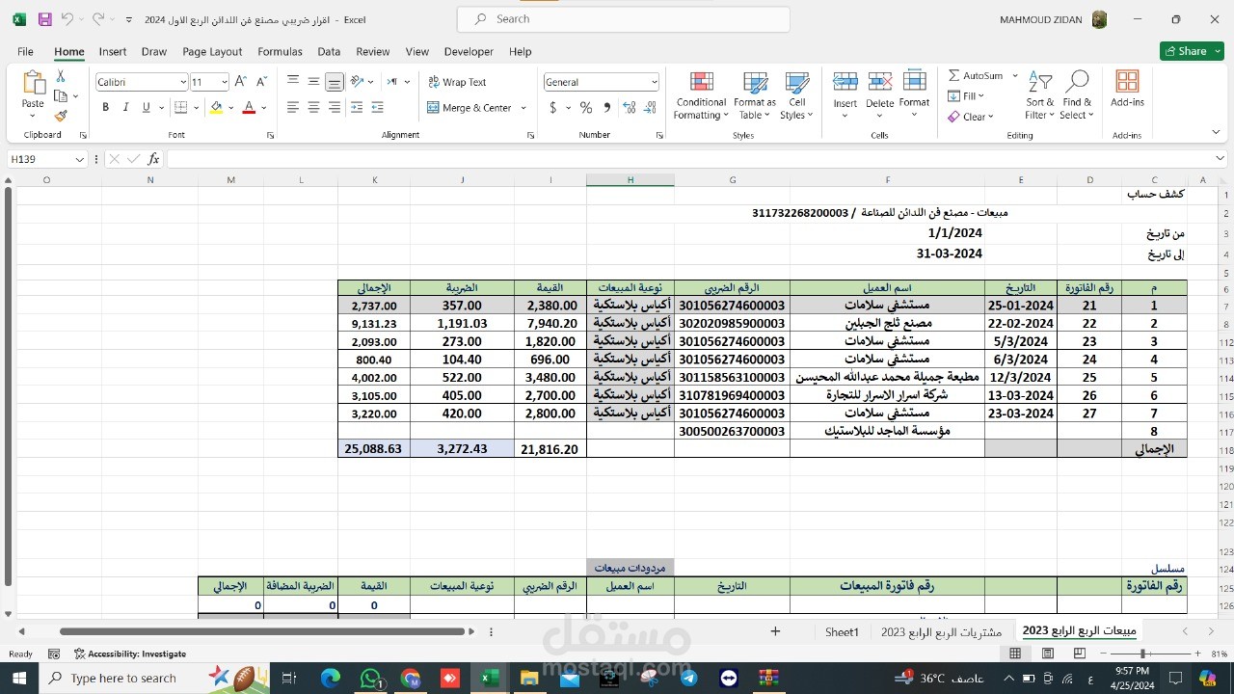Click the AutoSum button
This screenshot has height=694, width=1234.
tap(975, 75)
